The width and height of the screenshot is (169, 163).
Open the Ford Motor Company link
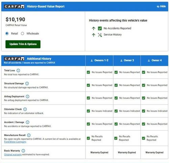click(x=15, y=142)
